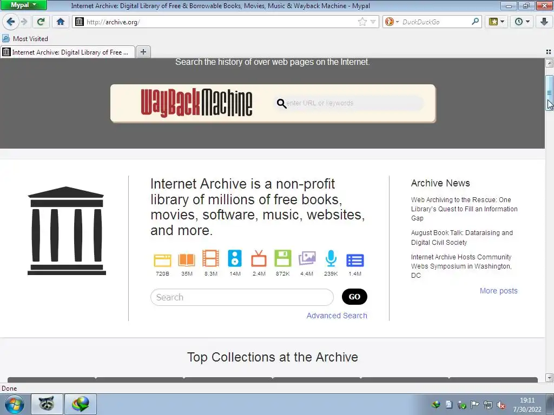Viewport: 554px width, 415px height.
Task: Bookmark this page with the star
Action: click(362, 22)
